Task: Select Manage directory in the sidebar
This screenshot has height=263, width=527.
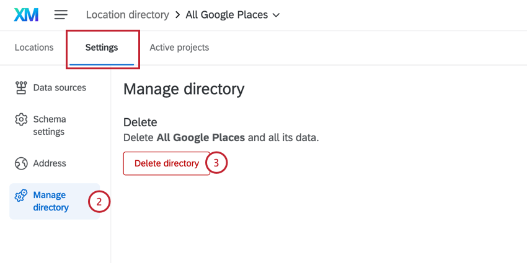Action: coord(51,201)
